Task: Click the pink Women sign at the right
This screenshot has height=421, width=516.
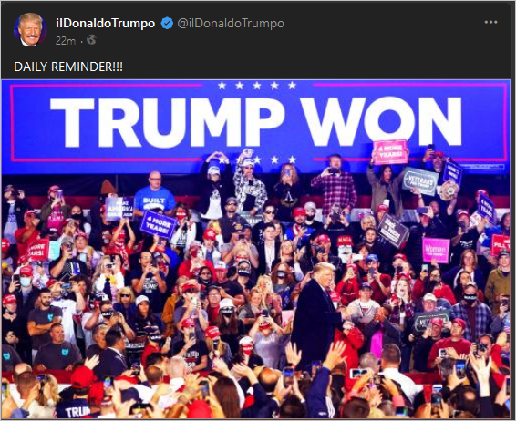Action: point(436,250)
